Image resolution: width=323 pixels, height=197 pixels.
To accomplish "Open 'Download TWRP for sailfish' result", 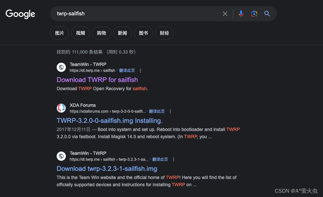I will click(x=97, y=80).
